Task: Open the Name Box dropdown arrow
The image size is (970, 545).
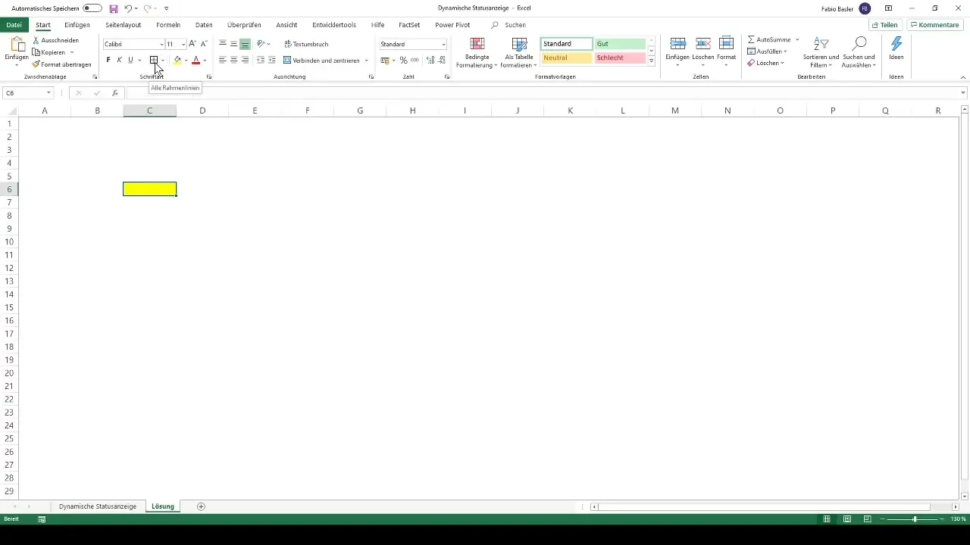Action: coord(48,93)
